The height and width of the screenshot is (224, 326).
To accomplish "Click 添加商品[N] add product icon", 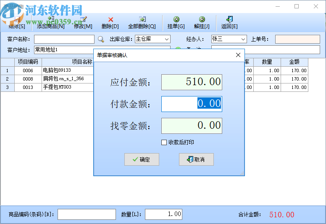I will [x=51, y=19].
